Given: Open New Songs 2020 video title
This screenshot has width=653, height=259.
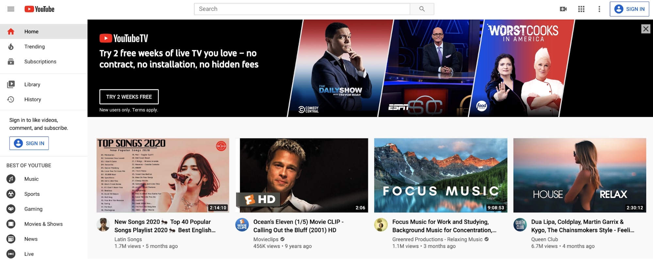Looking at the screenshot, I should pos(165,226).
